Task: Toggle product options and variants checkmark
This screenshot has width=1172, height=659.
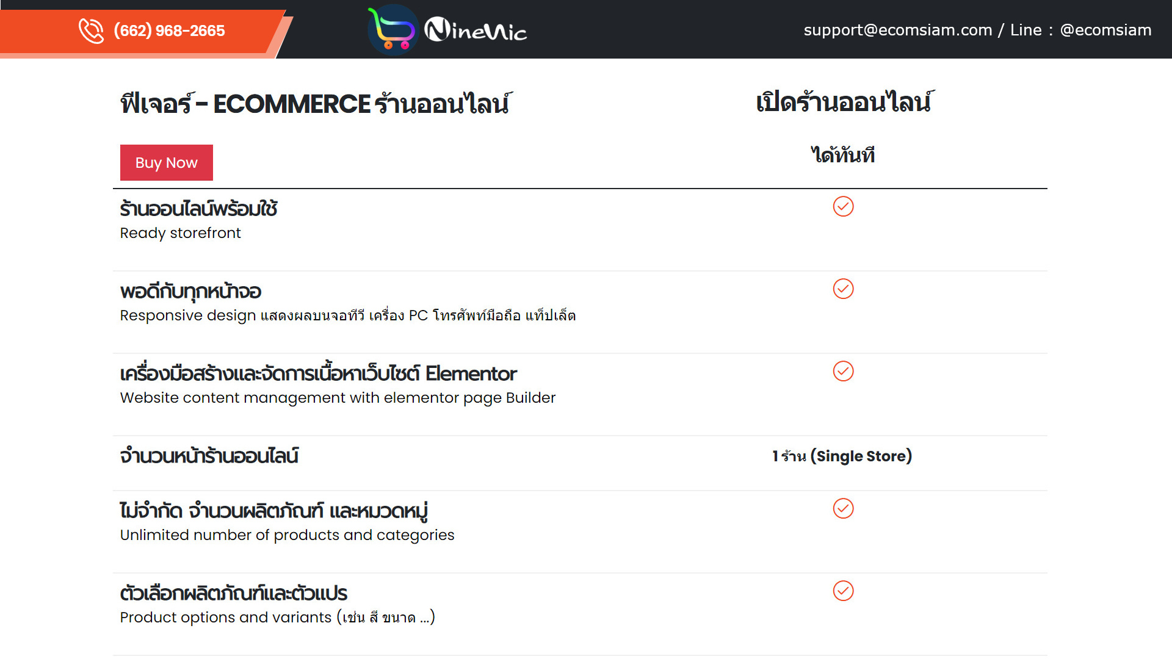Action: (842, 591)
